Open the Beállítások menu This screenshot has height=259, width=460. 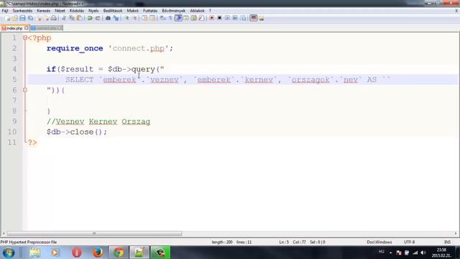pyautogui.click(x=113, y=11)
